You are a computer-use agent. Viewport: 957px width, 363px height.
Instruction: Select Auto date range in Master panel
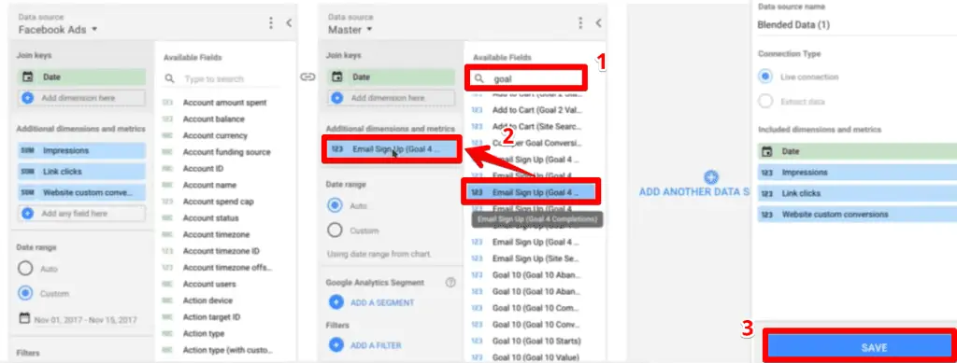coord(336,205)
